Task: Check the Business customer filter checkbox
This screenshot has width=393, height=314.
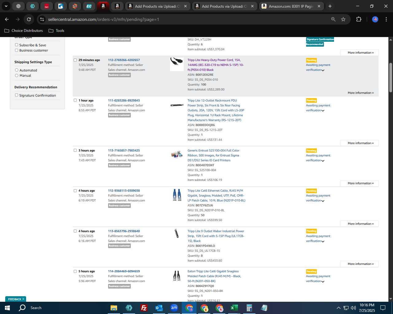Action: pyautogui.click(x=17, y=50)
